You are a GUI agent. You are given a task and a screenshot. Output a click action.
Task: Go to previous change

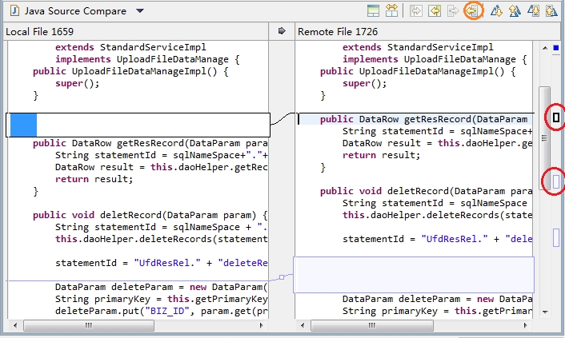(551, 11)
